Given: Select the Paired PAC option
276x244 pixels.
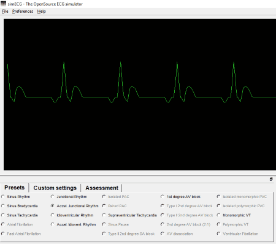Looking at the screenshot, I should pyautogui.click(x=114, y=206).
